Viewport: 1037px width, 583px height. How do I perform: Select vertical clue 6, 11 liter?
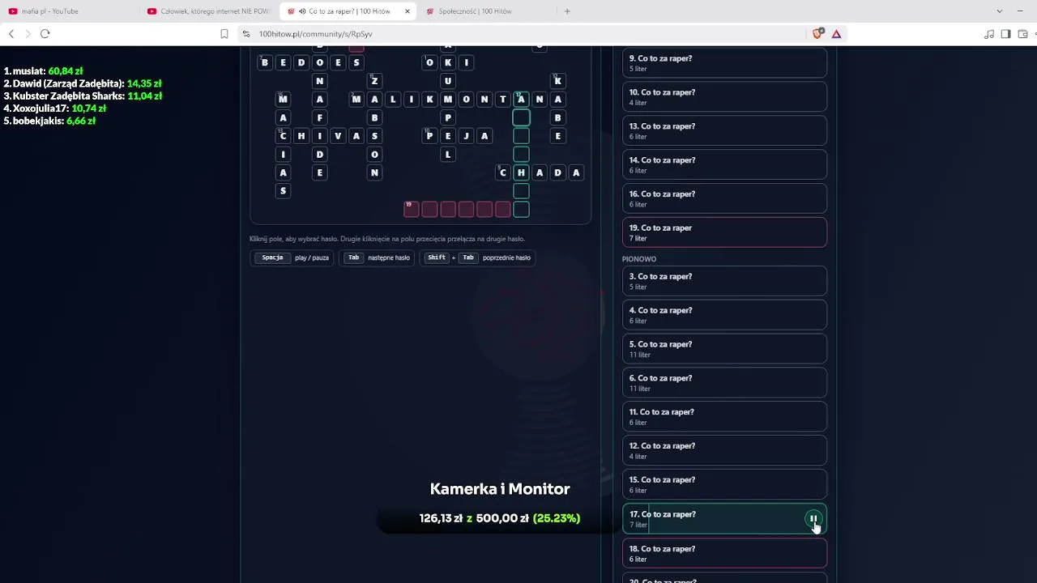[724, 383]
